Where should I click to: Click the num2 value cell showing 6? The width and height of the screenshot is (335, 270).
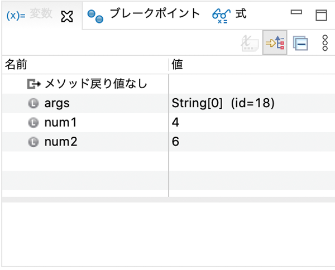pyautogui.click(x=252, y=142)
